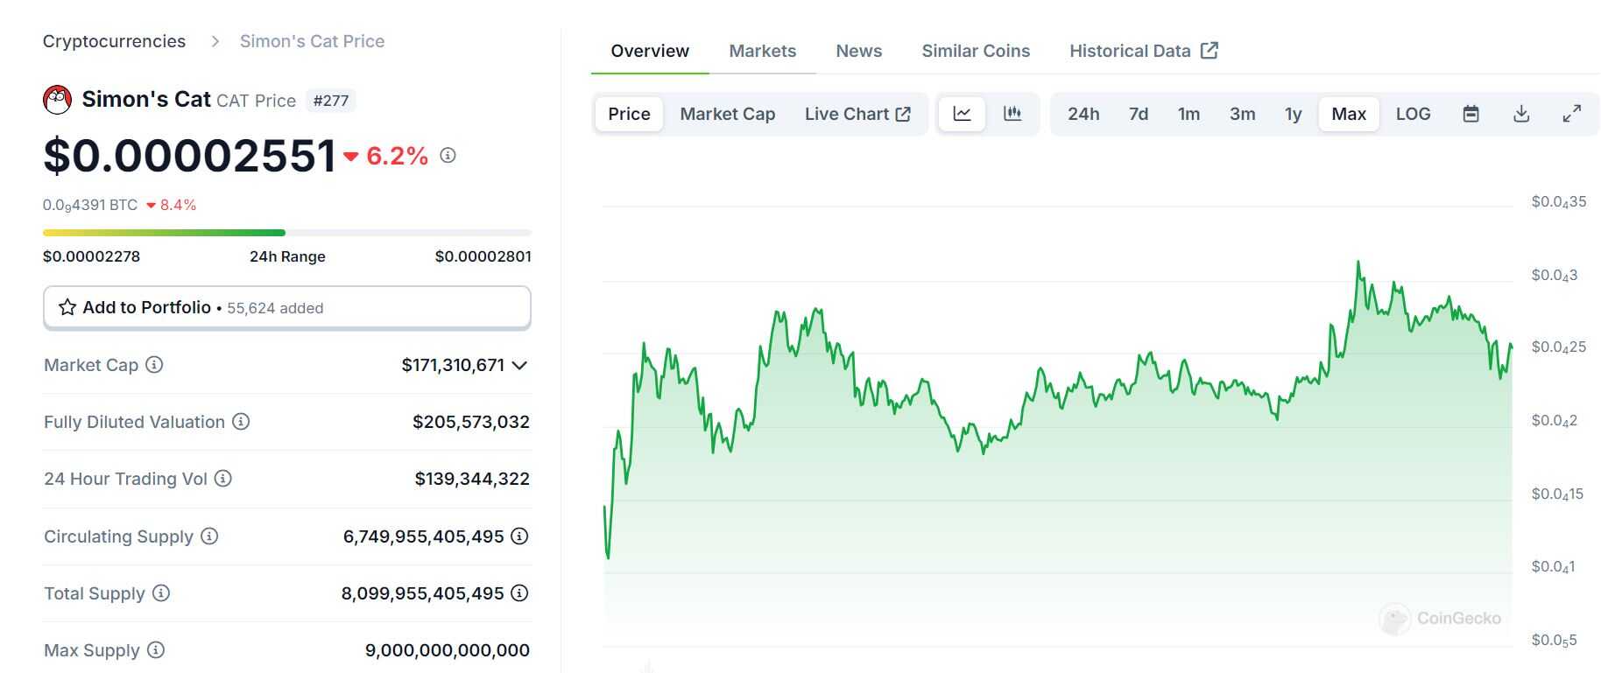Image resolution: width=1601 pixels, height=673 pixels.
Task: Click Add to Portfolio button
Action: 287,307
